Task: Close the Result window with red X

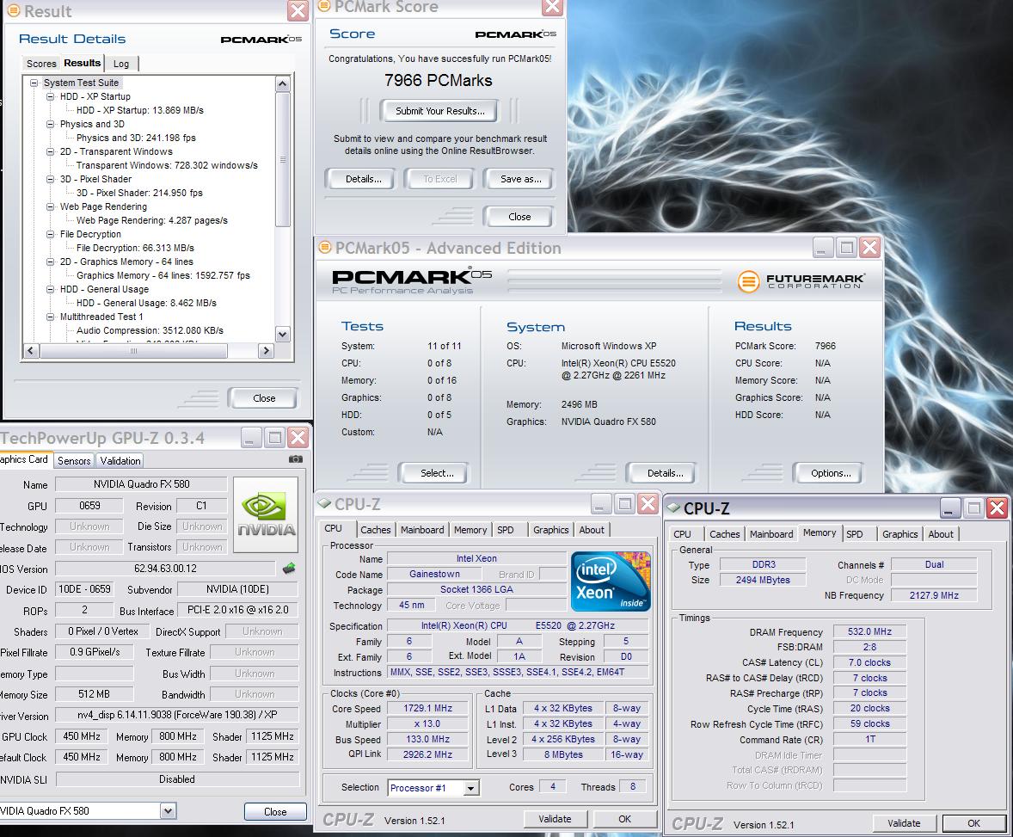Action: tap(298, 10)
